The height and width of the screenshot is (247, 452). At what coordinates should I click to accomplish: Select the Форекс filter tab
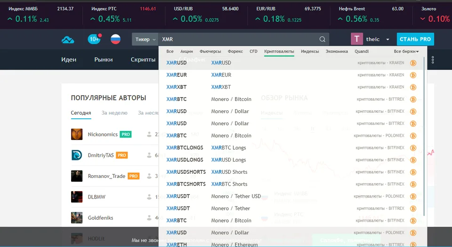pos(235,52)
